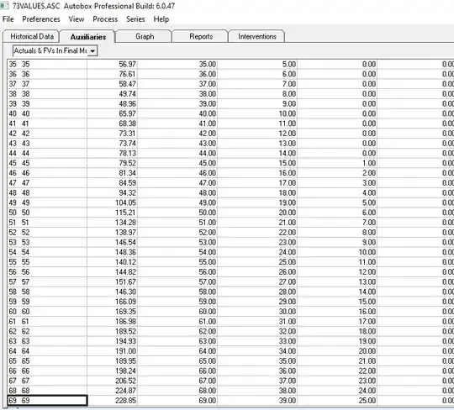This screenshot has width=454, height=410.
Task: Open the File menu
Action: [8, 19]
